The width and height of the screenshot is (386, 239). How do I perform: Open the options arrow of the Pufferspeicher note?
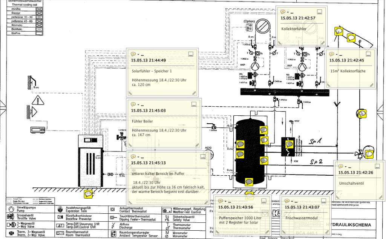pyautogui.click(x=226, y=201)
